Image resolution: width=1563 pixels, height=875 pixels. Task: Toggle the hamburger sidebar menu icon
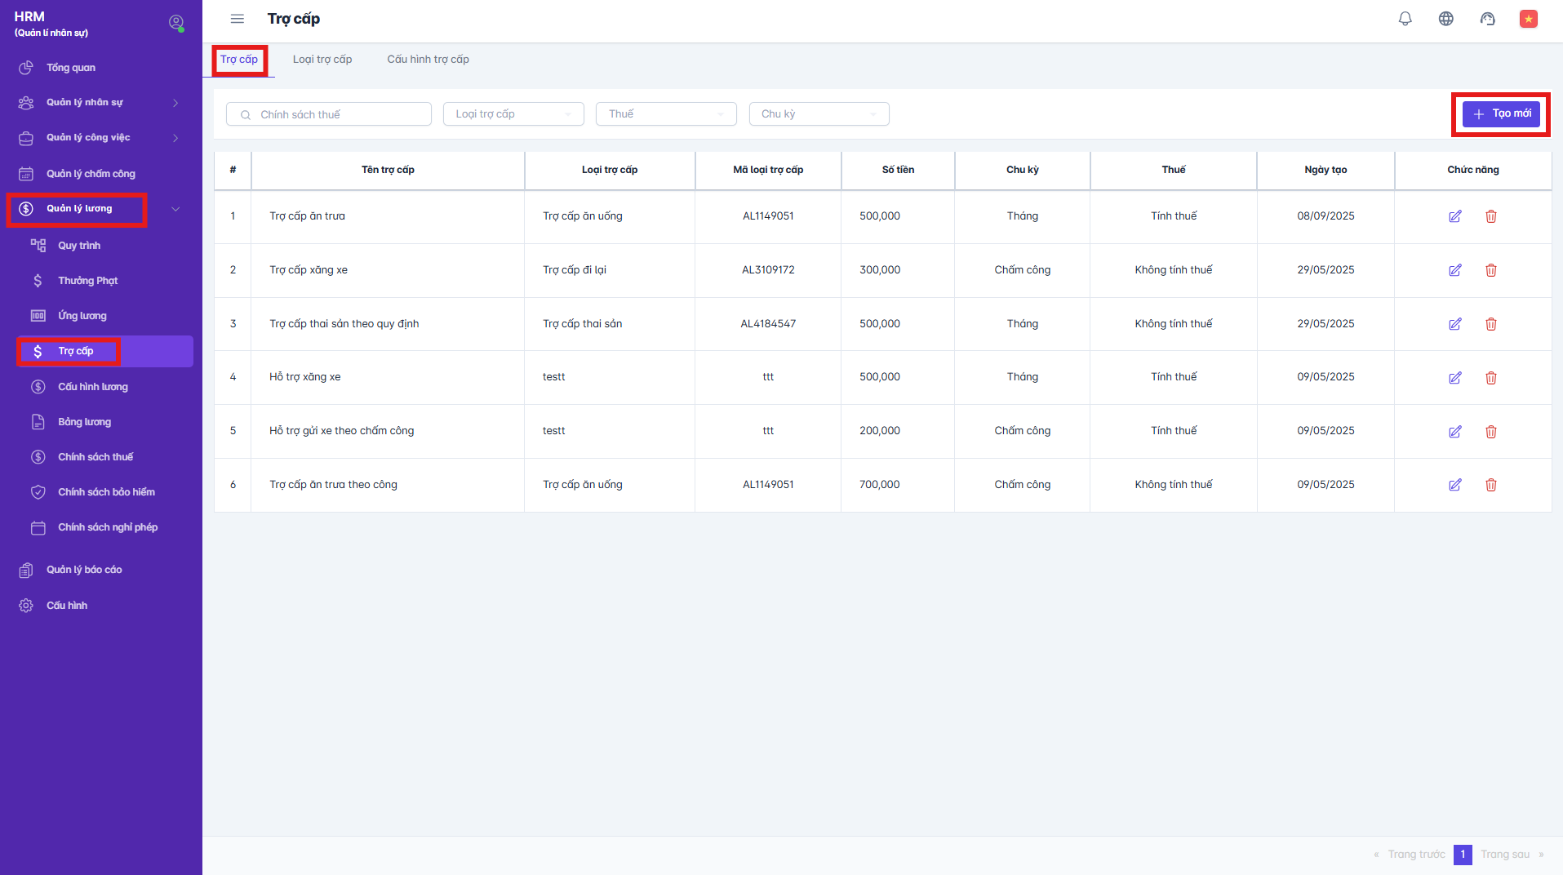pyautogui.click(x=238, y=19)
